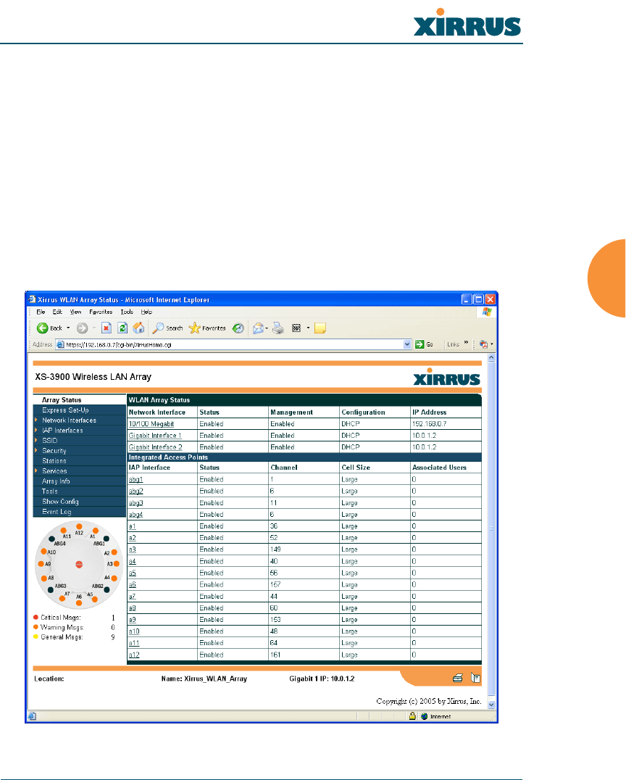Click the page icon beside the address URL
This screenshot has height=780, width=626.
coord(60,344)
